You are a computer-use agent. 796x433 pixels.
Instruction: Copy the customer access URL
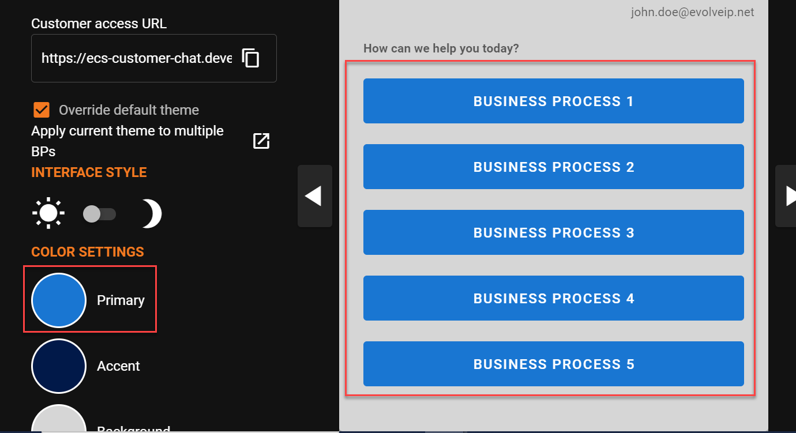251,58
